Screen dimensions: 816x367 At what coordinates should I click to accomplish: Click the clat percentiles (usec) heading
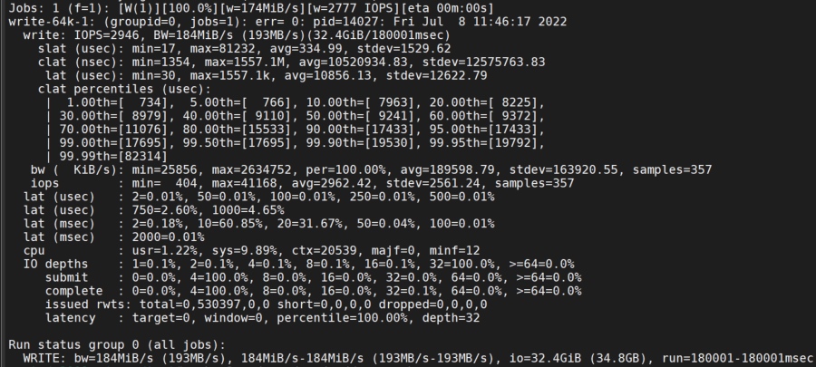(x=124, y=89)
